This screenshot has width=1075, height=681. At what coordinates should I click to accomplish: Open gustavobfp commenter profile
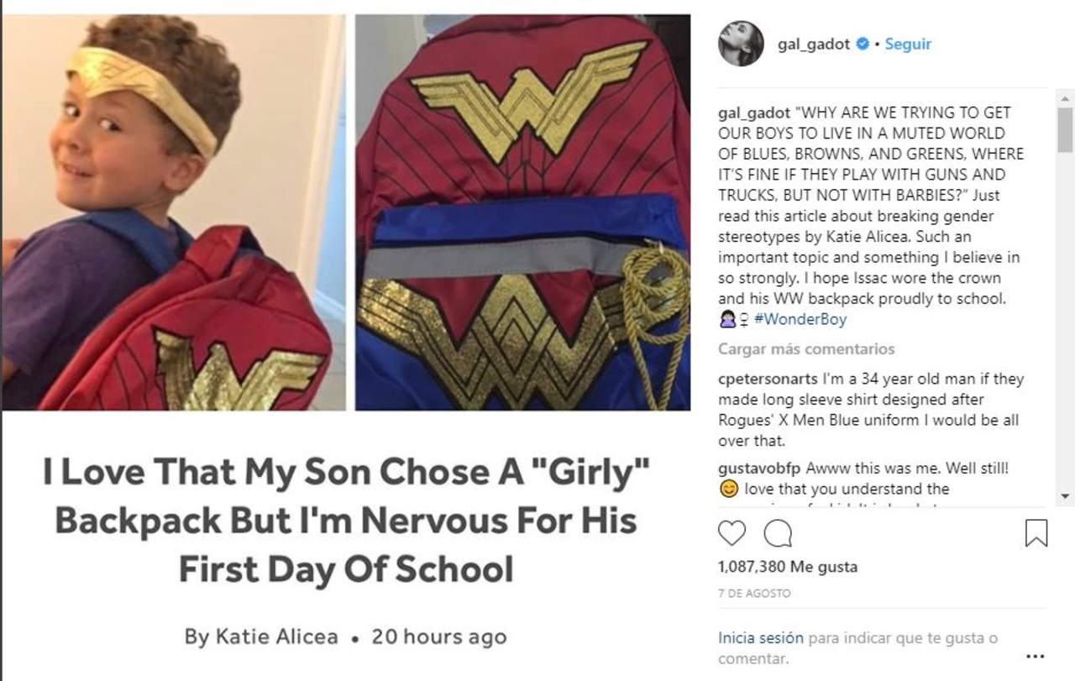pyautogui.click(x=757, y=469)
